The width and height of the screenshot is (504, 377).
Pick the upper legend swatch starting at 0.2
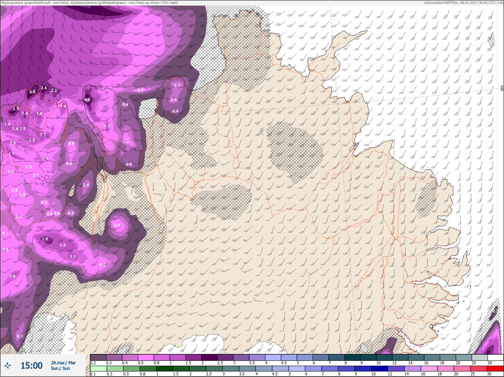[98, 357]
